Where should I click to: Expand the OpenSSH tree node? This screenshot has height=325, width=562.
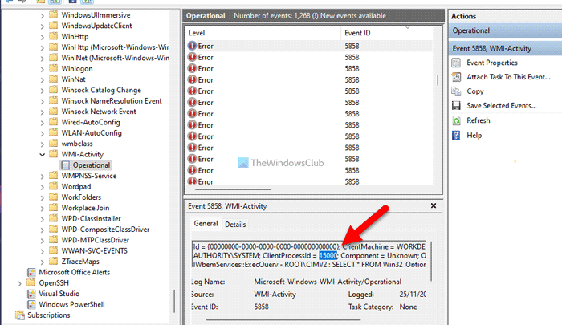20,283
